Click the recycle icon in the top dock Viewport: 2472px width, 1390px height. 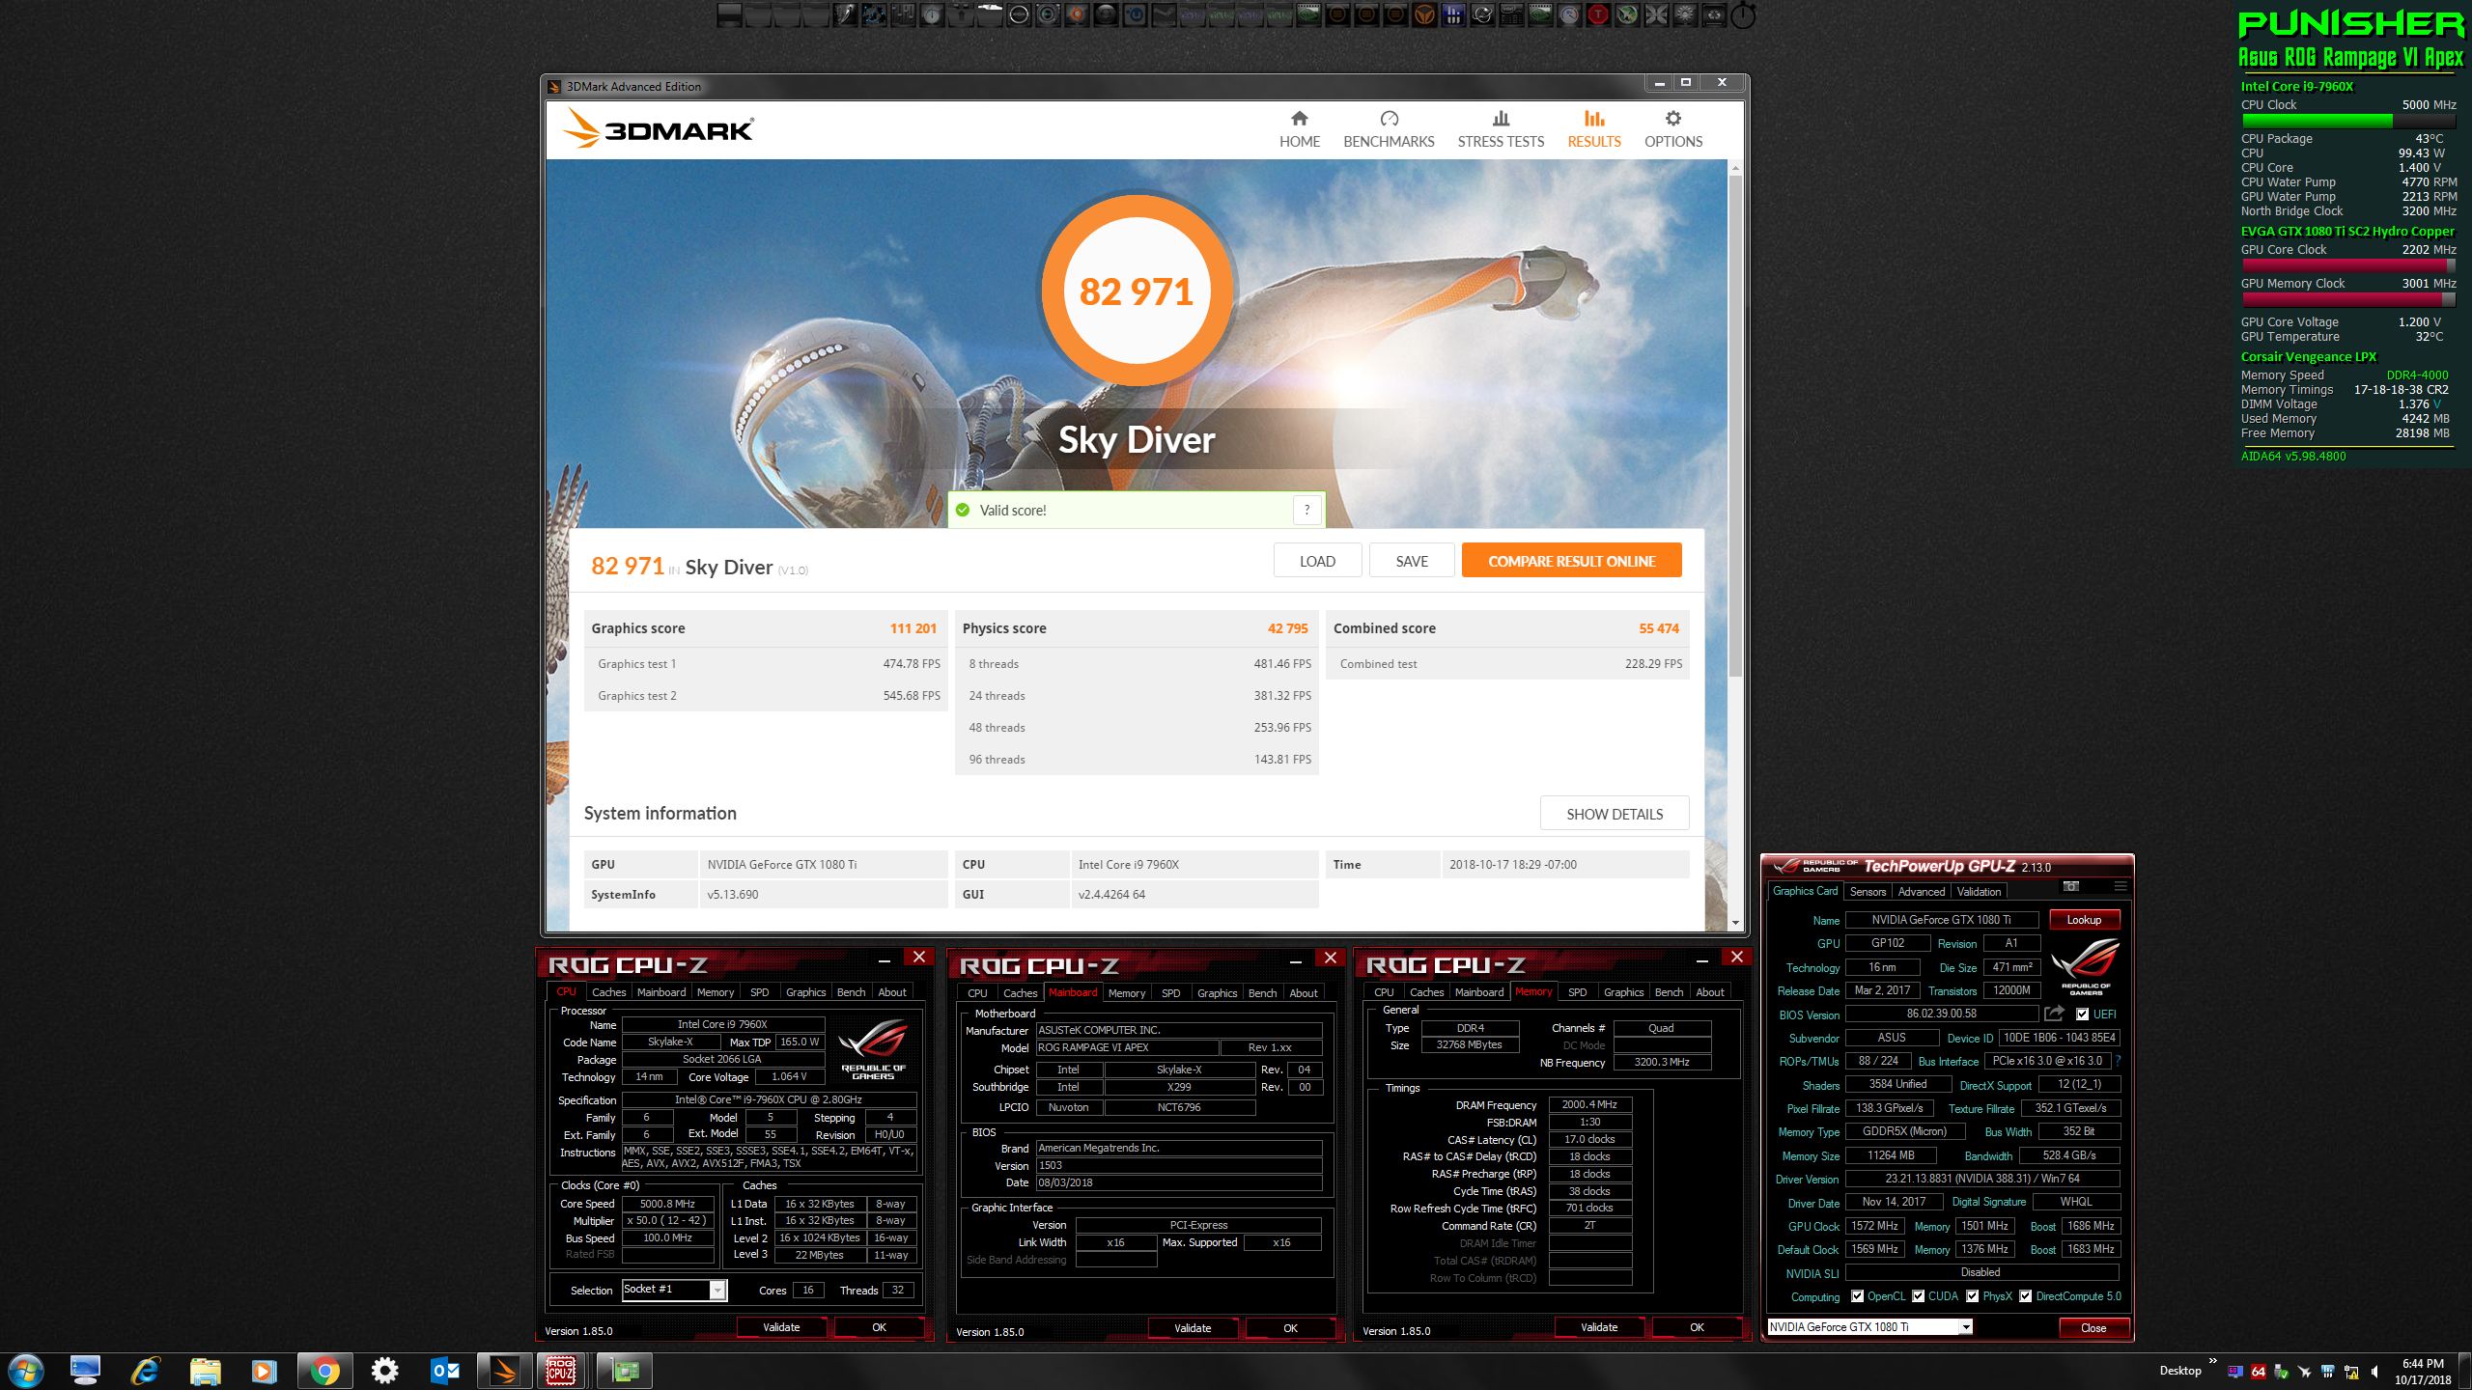[x=1714, y=15]
